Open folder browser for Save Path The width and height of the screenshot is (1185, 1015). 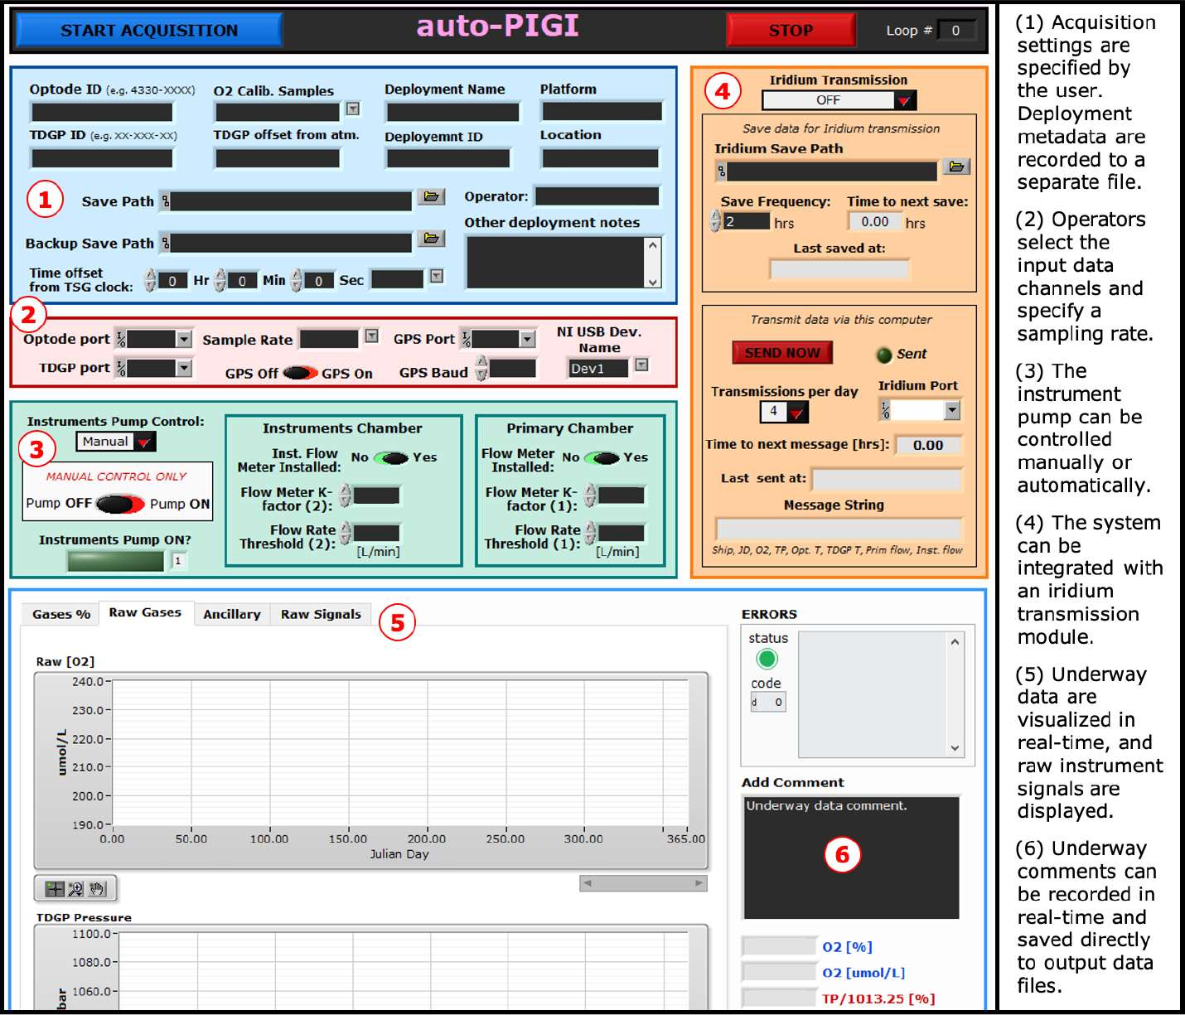431,196
